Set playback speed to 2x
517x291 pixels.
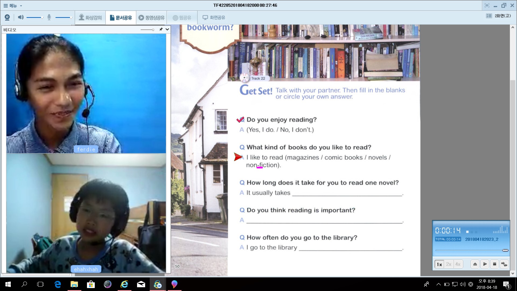point(449,264)
